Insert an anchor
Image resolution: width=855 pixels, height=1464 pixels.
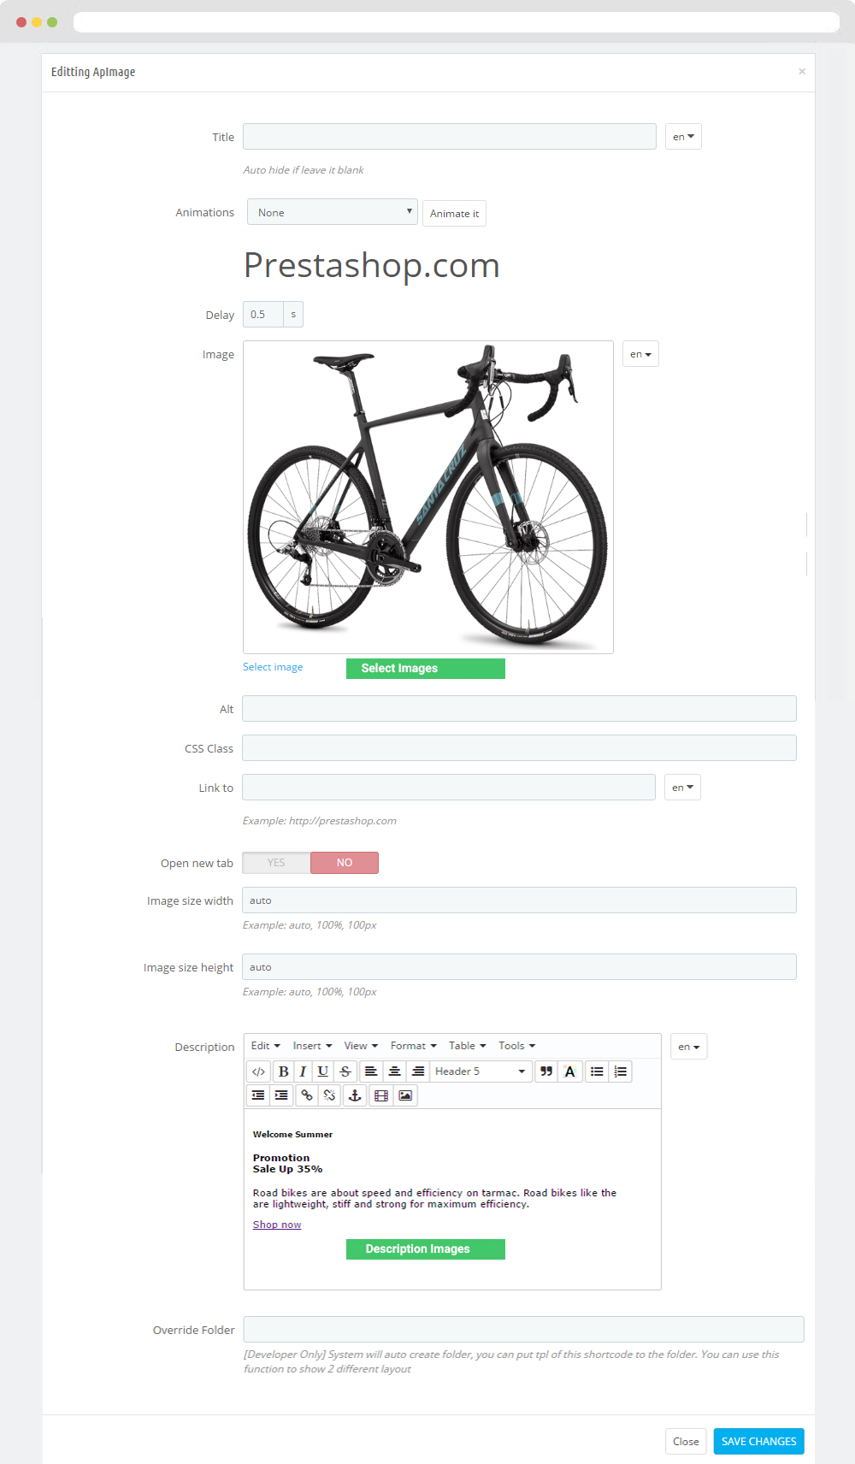(x=355, y=1095)
